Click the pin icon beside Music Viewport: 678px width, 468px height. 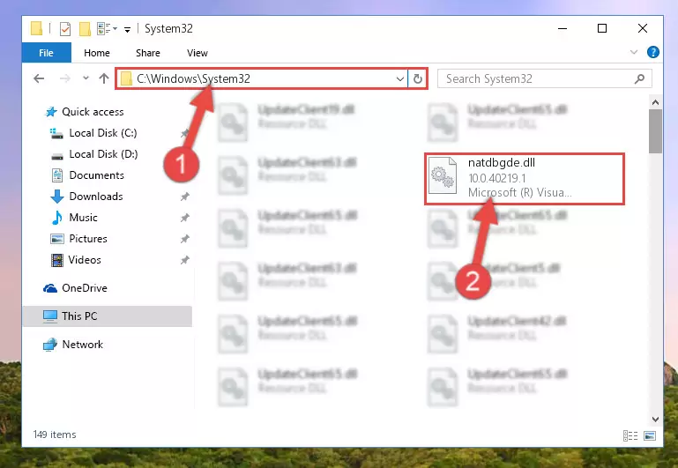pyautogui.click(x=184, y=218)
